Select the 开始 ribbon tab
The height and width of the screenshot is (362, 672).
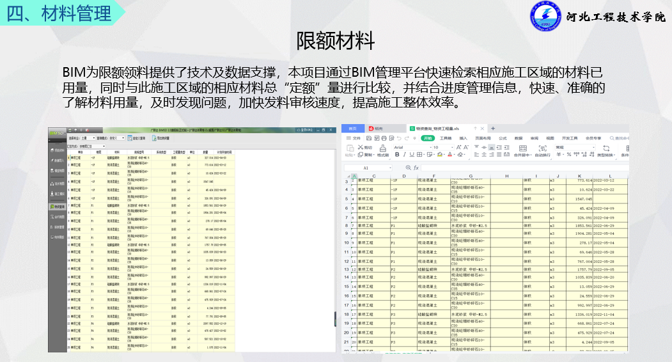[428, 138]
